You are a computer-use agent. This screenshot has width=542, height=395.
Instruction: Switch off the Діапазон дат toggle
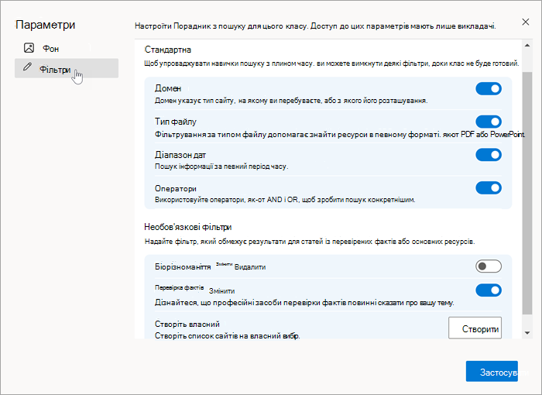pyautogui.click(x=489, y=155)
